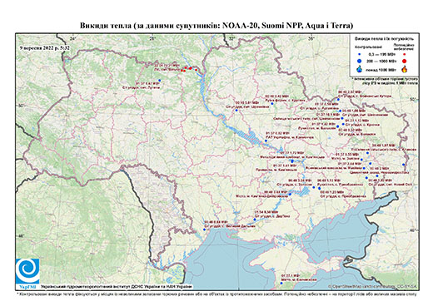
Task: Select the blue marker on the far eastern border
Action: [403, 165]
